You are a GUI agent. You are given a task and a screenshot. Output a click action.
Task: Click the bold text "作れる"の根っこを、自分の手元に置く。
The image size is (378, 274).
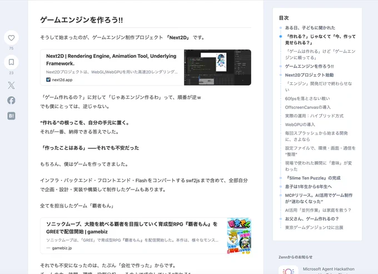[86, 123]
